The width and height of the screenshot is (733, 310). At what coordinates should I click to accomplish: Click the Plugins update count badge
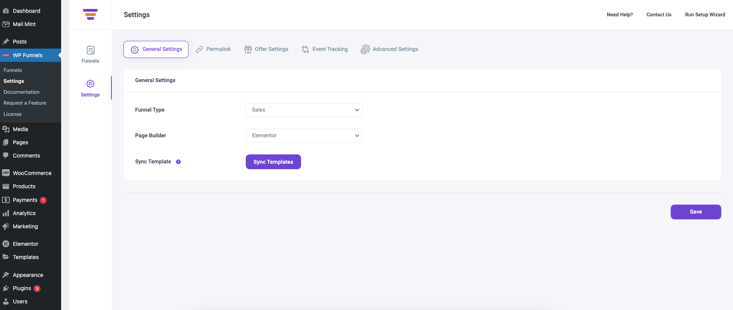click(37, 289)
